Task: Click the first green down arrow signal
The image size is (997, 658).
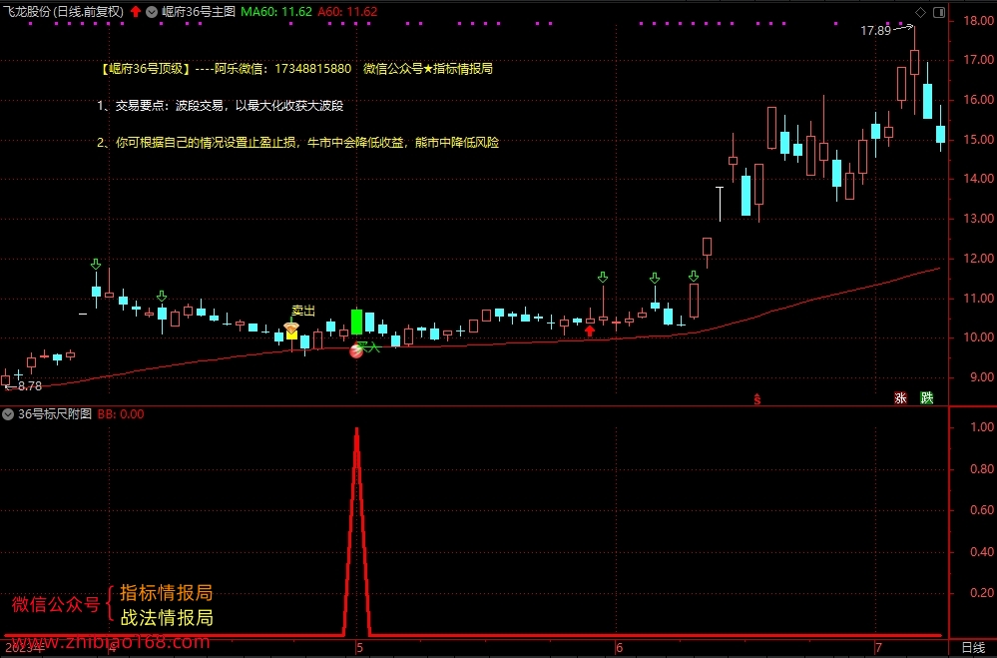Action: (96, 264)
